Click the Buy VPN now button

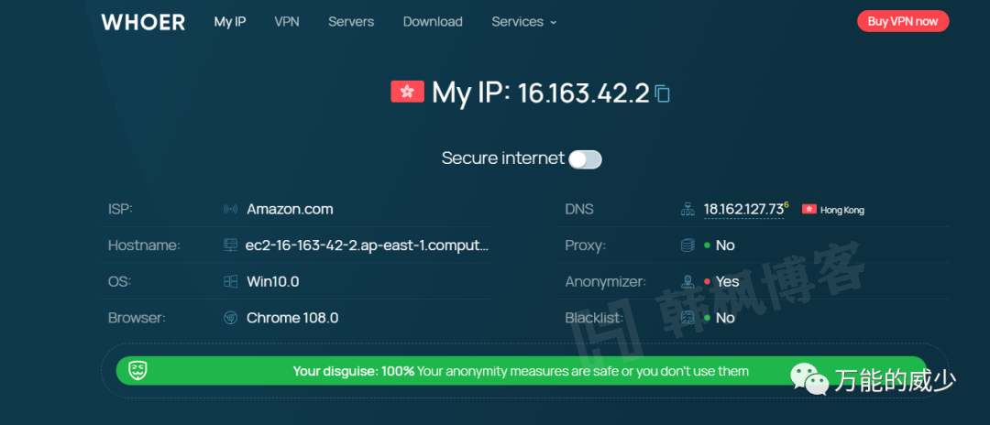902,21
